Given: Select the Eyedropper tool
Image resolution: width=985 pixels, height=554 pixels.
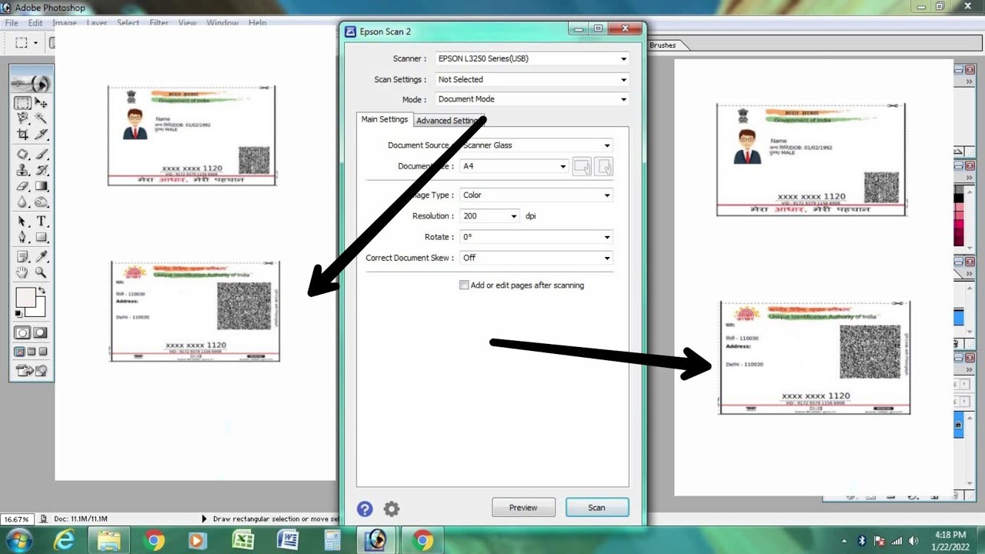Looking at the screenshot, I should point(41,256).
